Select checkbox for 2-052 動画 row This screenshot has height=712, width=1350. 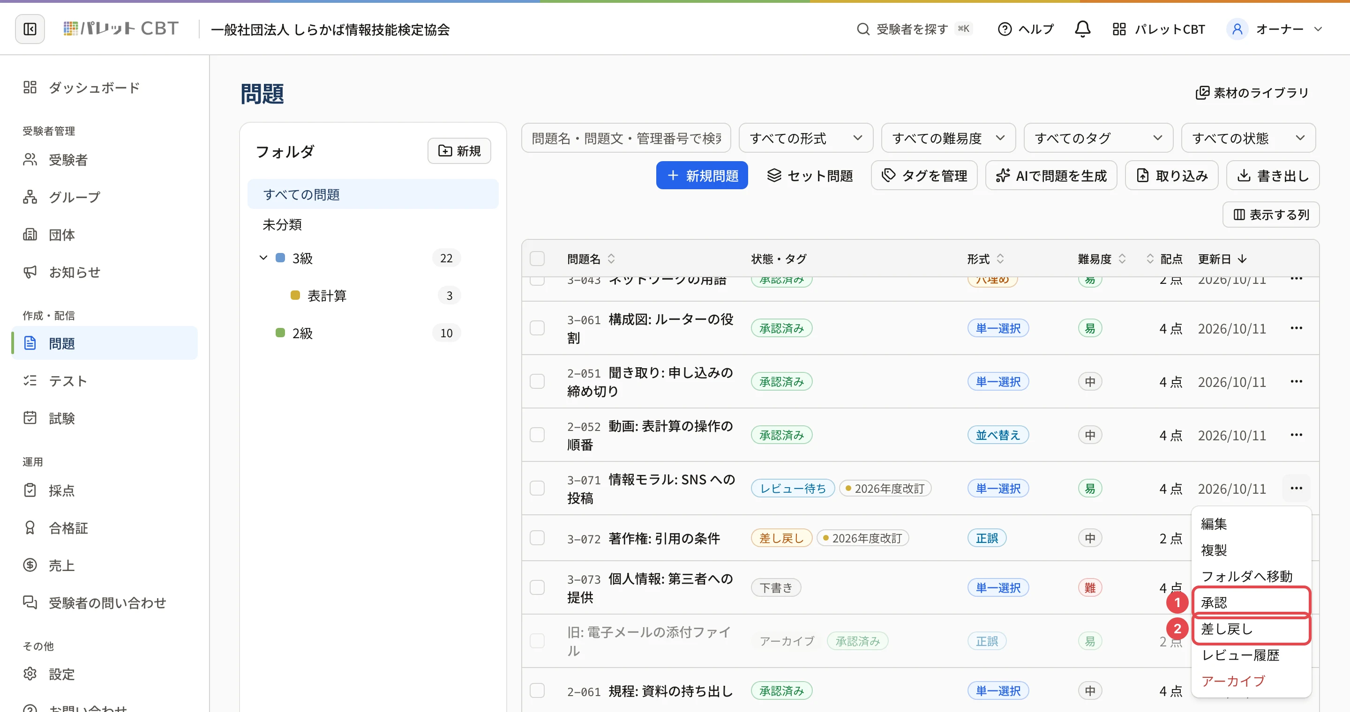point(537,435)
